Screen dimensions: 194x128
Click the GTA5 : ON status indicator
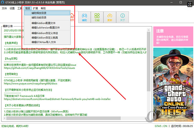[161, 126]
